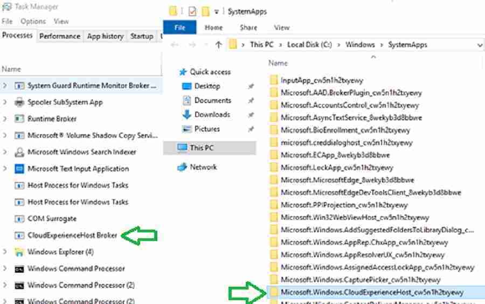Image resolution: width=485 pixels, height=304 pixels.
Task: Open Task Manager View menu
Action: [x=61, y=22]
